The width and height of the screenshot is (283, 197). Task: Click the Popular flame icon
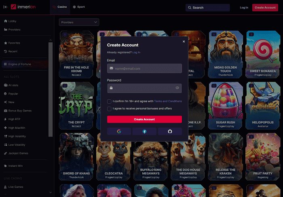[x=5, y=94]
